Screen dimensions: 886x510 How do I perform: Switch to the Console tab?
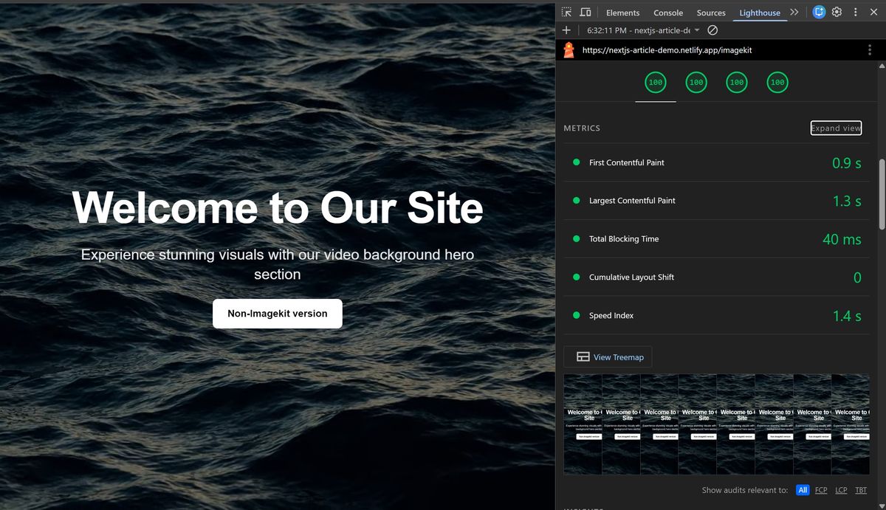[668, 13]
